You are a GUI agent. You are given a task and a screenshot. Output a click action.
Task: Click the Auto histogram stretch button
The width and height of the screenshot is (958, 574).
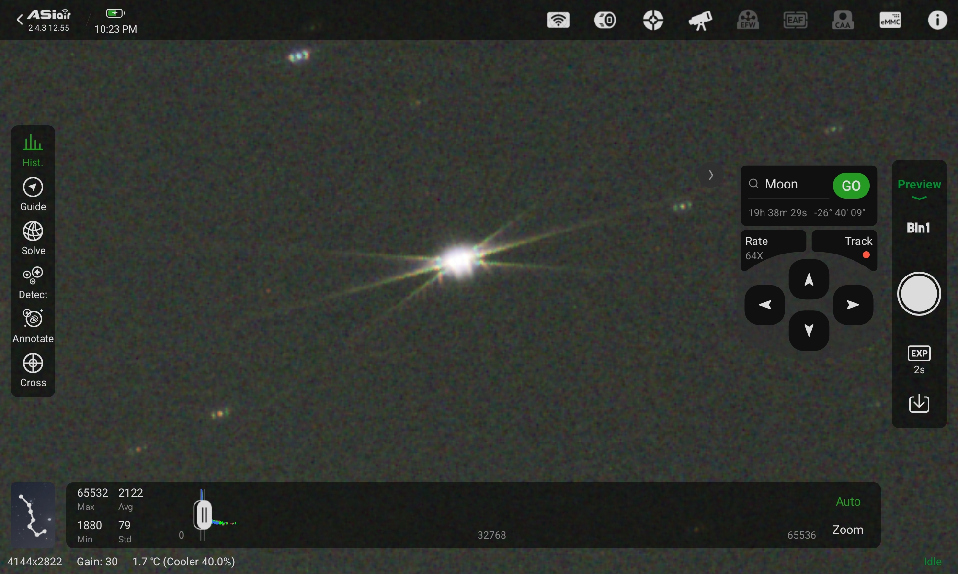coord(848,501)
